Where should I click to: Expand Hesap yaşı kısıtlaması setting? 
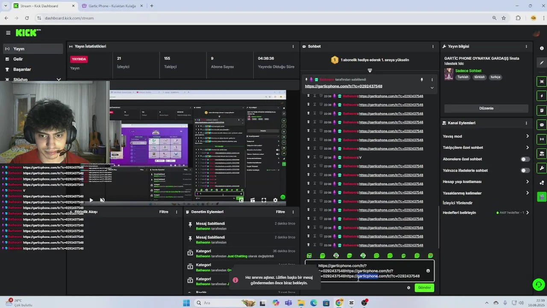[x=527, y=182]
